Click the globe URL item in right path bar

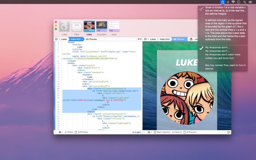pos(194,39)
